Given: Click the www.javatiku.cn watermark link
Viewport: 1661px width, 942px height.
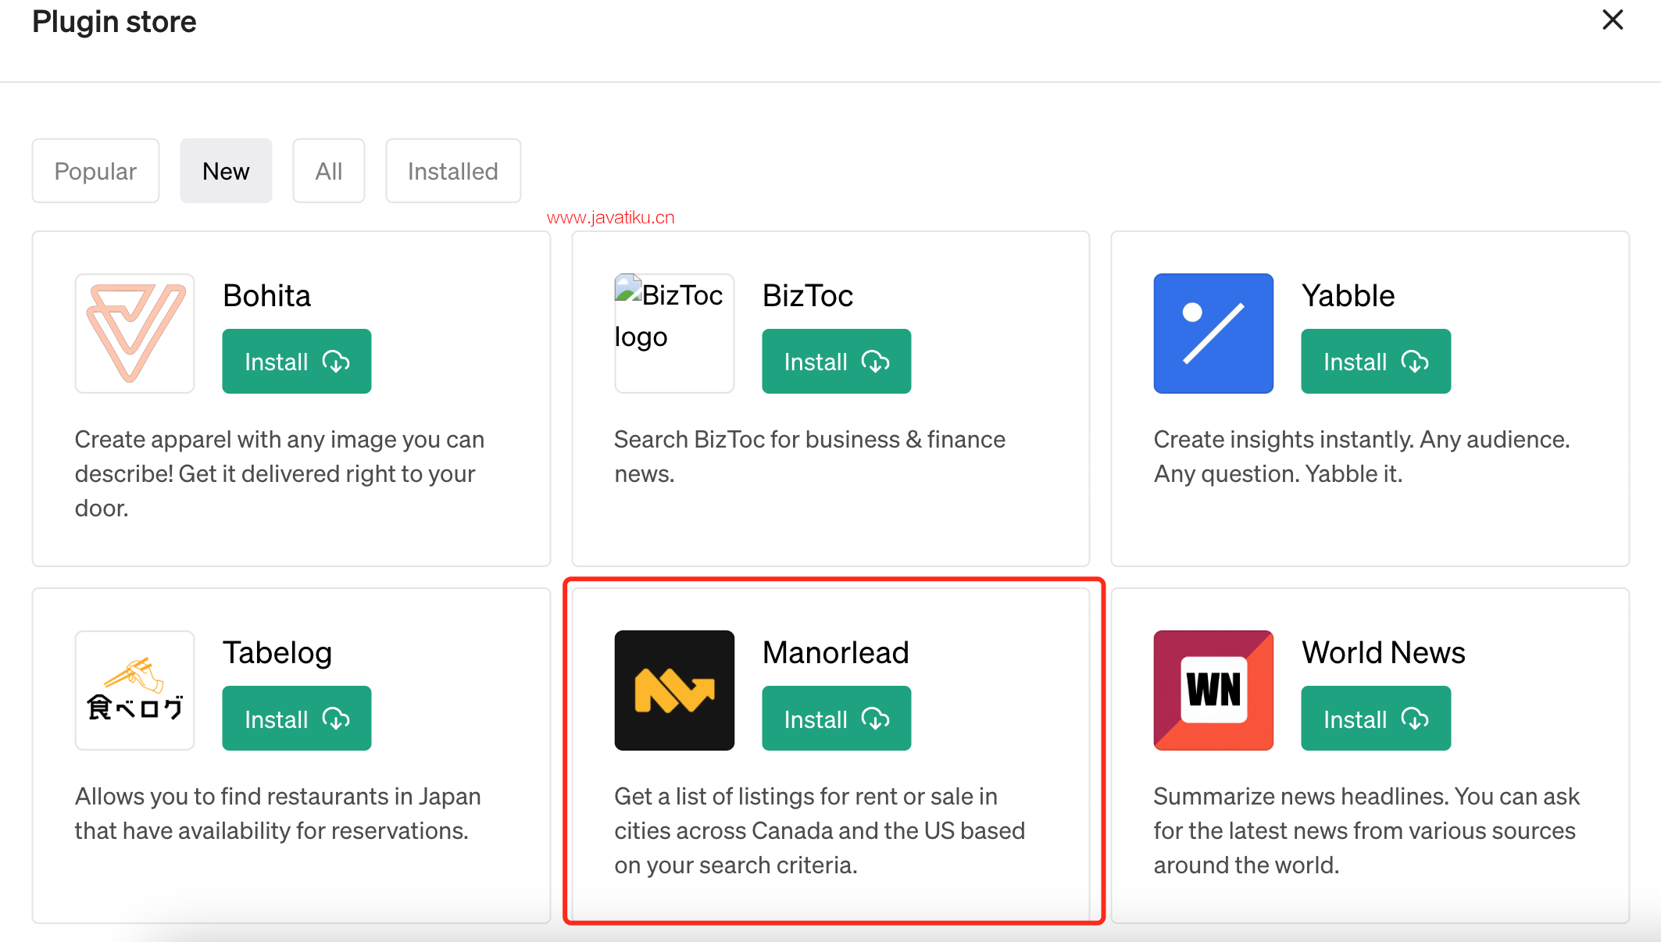Looking at the screenshot, I should [x=610, y=218].
